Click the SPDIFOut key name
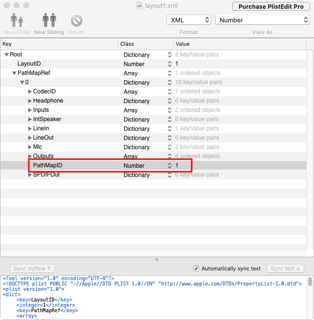 pyautogui.click(x=46, y=175)
